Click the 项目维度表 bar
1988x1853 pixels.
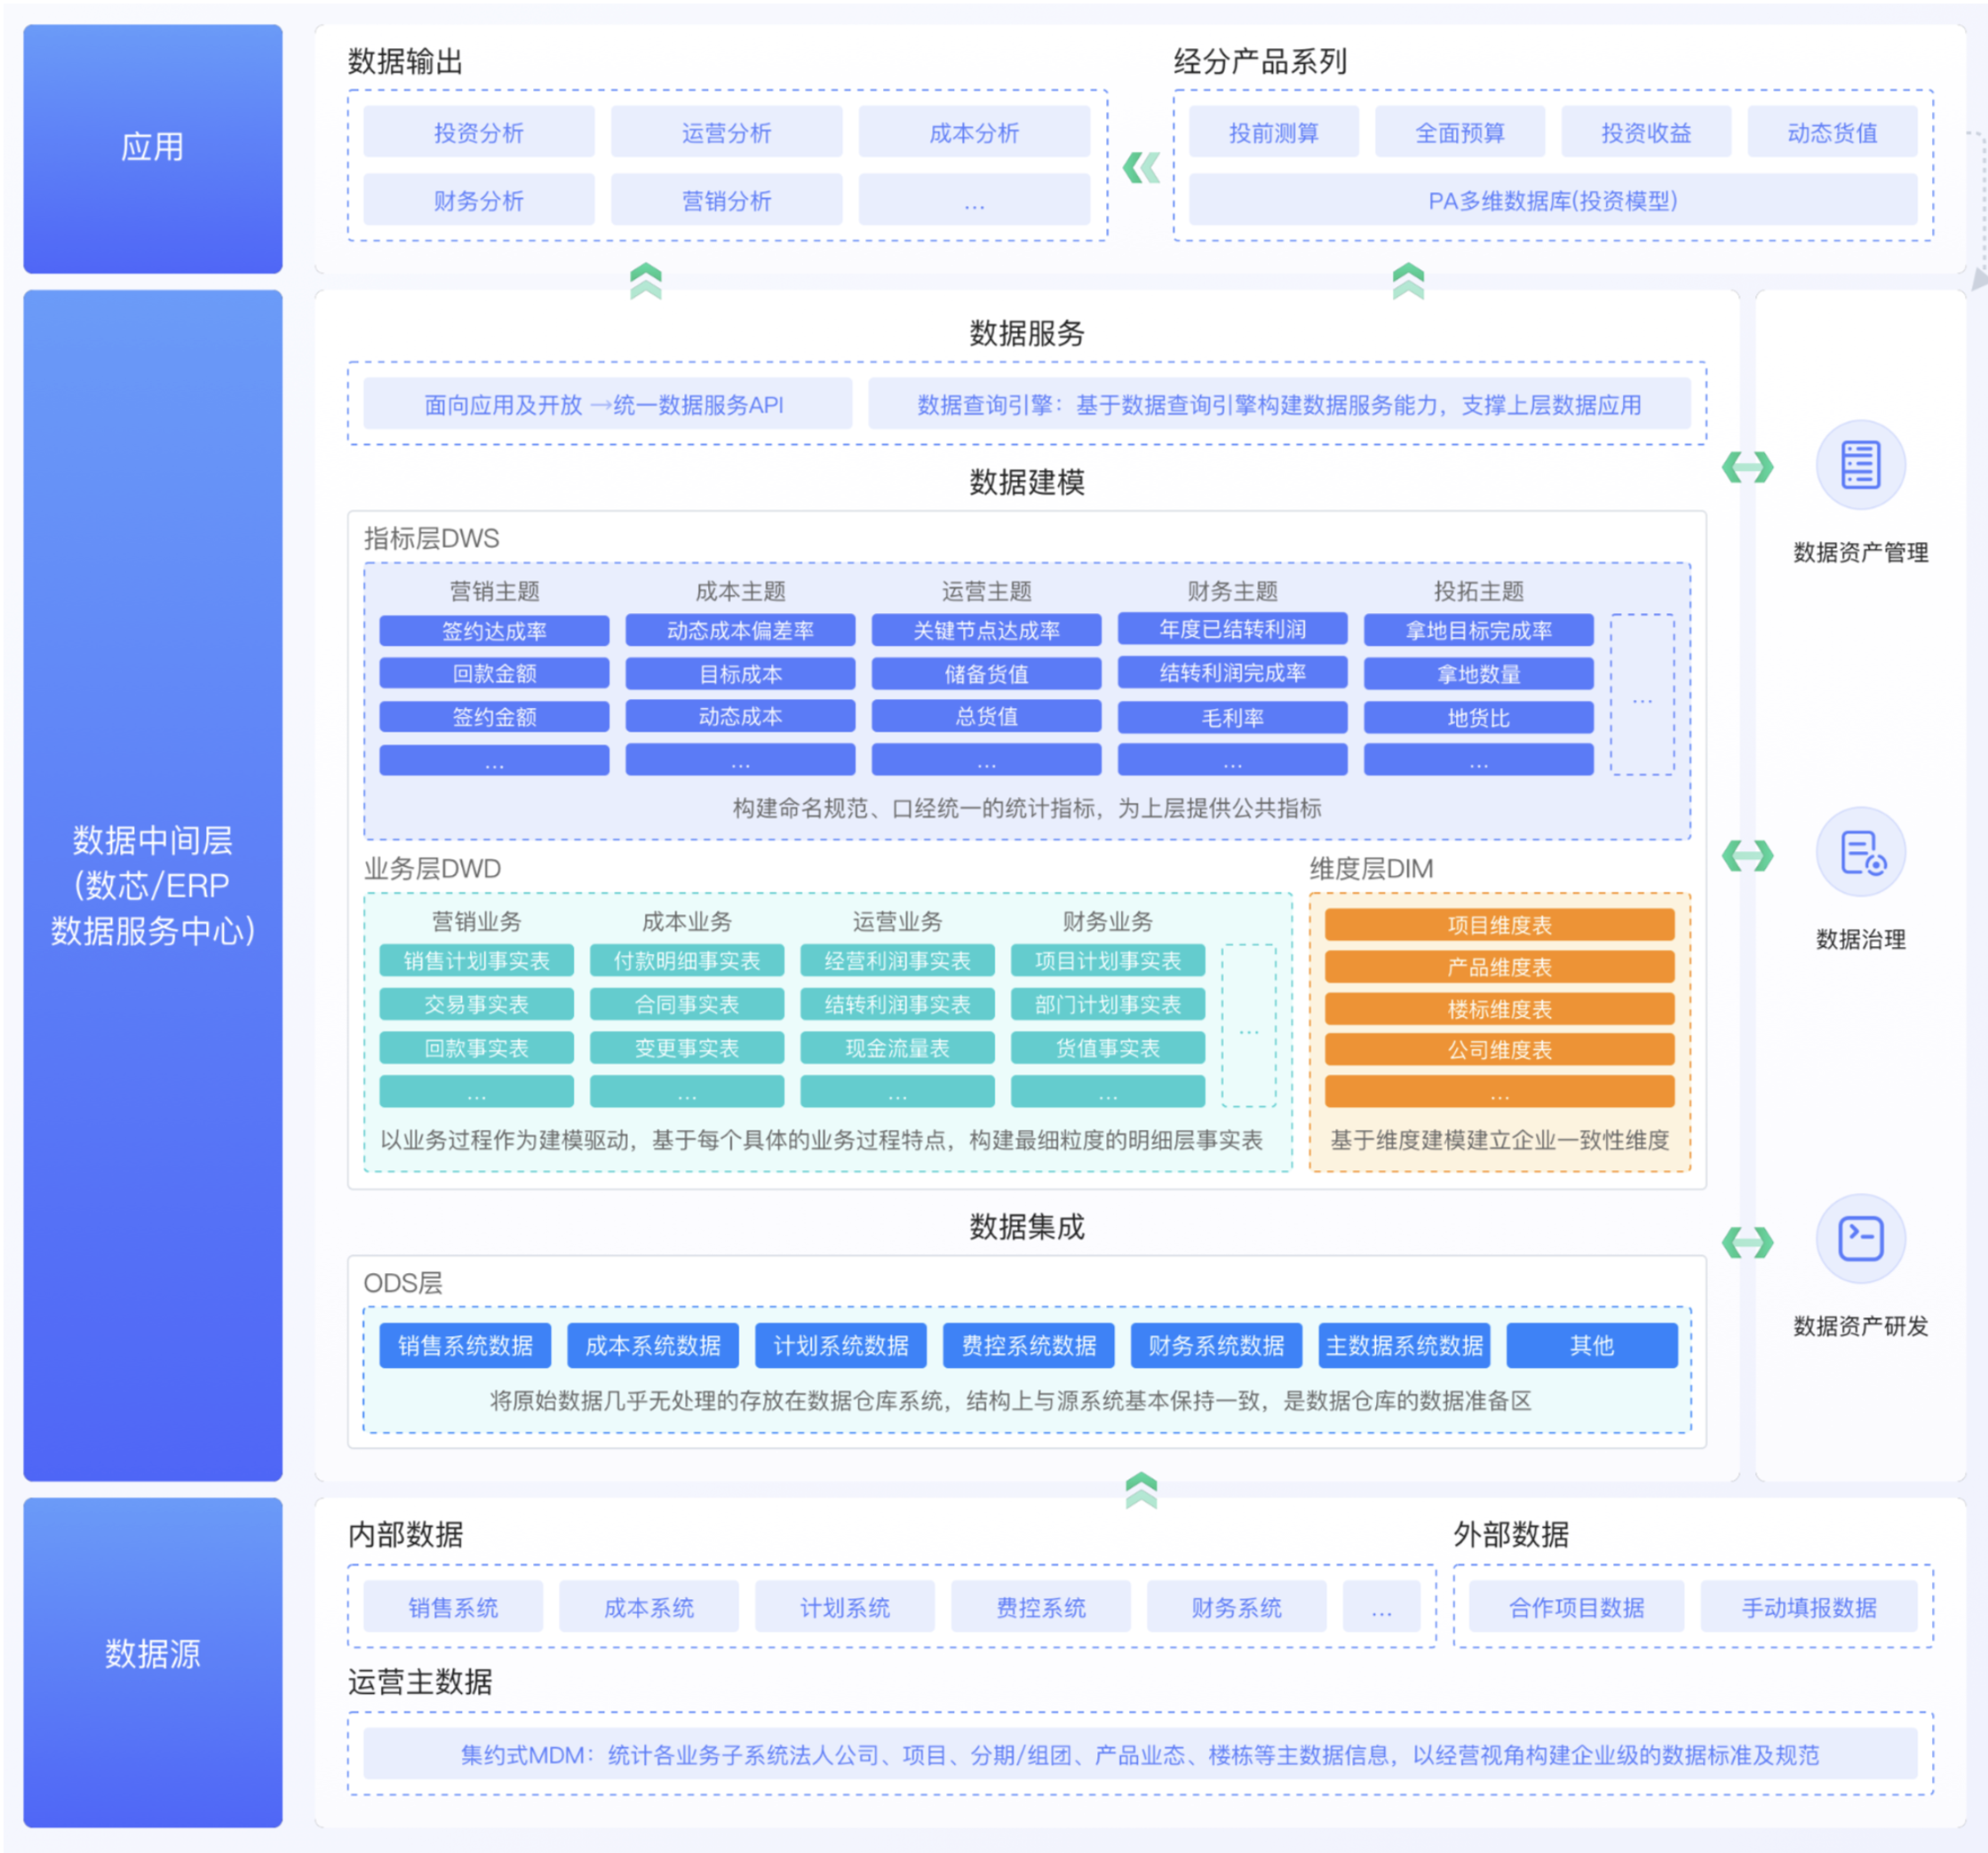click(x=1500, y=925)
